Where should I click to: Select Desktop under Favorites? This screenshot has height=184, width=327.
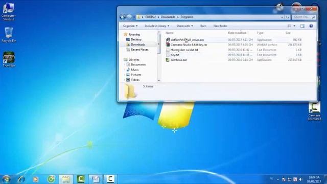(136, 39)
